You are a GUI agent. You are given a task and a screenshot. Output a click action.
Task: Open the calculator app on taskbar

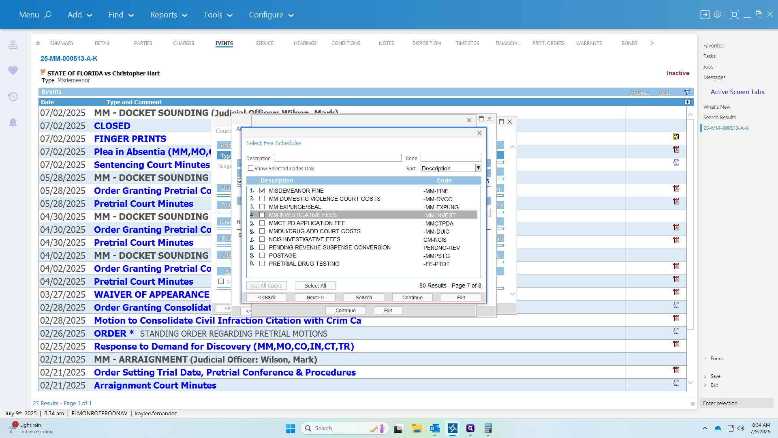click(x=488, y=428)
